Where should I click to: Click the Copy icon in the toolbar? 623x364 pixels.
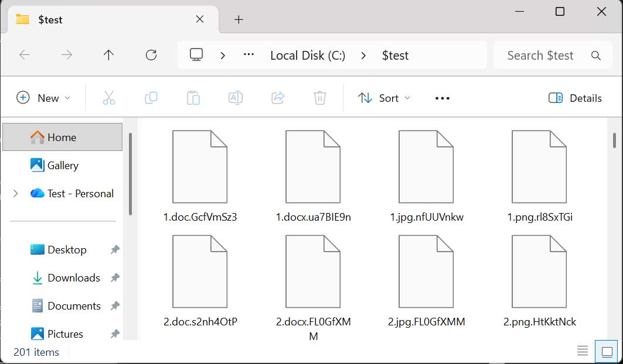(151, 98)
